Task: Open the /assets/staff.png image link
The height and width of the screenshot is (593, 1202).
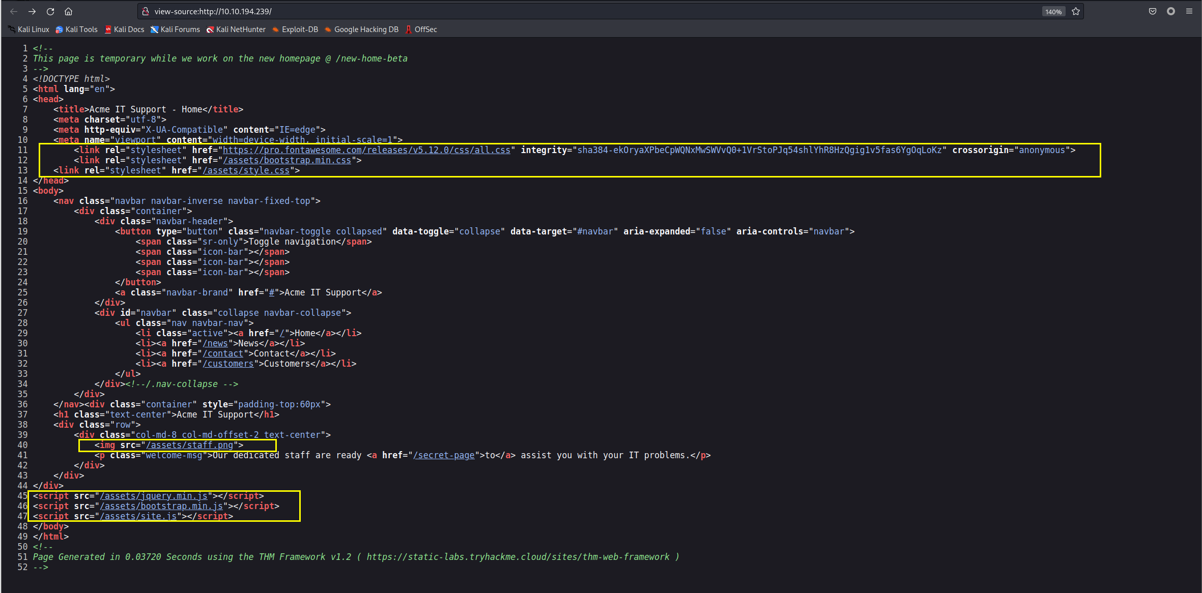Action: click(189, 445)
